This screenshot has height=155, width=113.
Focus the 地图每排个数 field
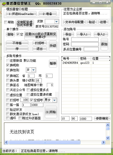50,85
